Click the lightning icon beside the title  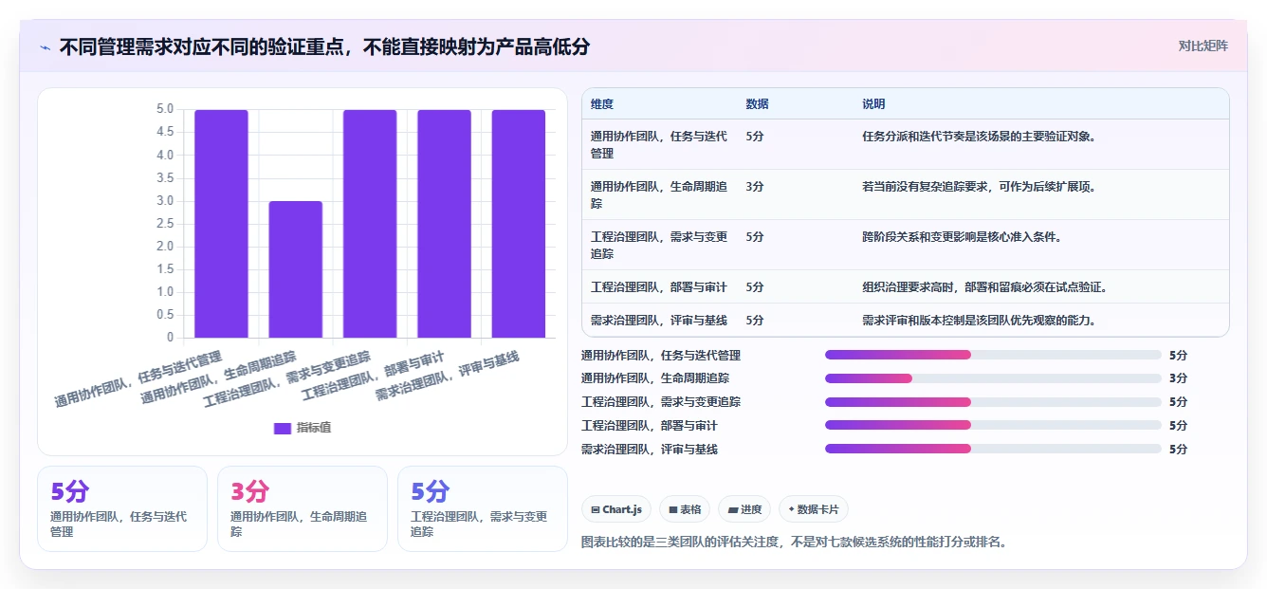(x=45, y=46)
